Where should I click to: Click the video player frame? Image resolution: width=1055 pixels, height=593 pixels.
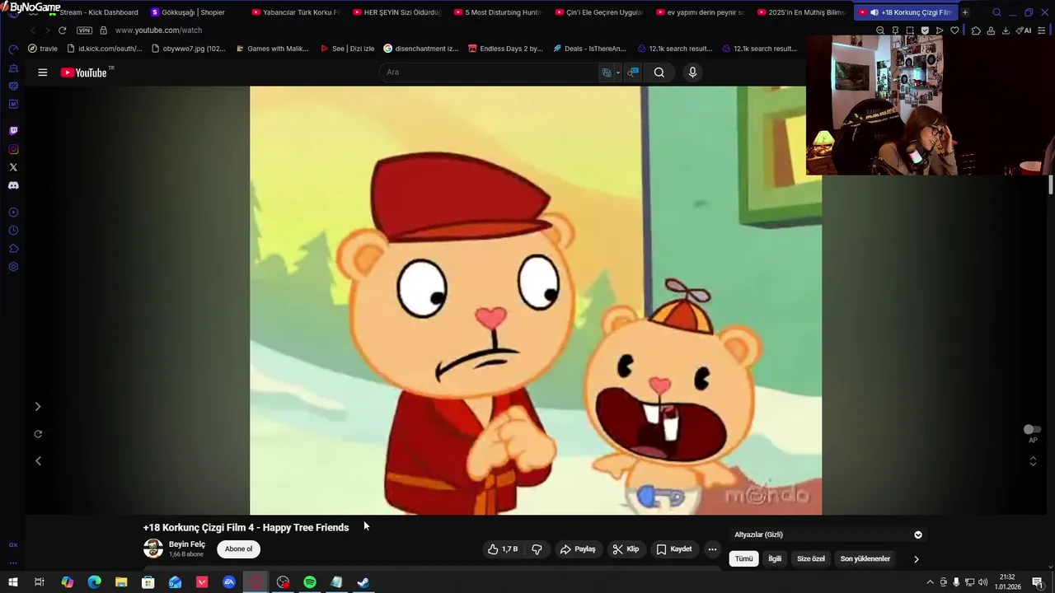(536, 301)
